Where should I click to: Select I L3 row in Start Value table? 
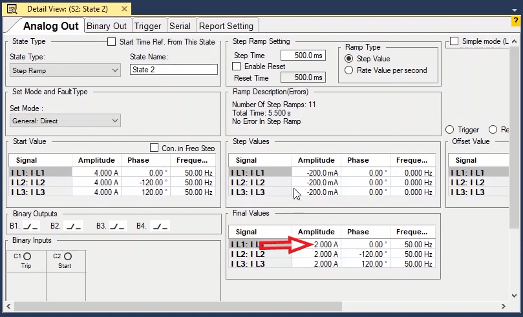(40, 192)
